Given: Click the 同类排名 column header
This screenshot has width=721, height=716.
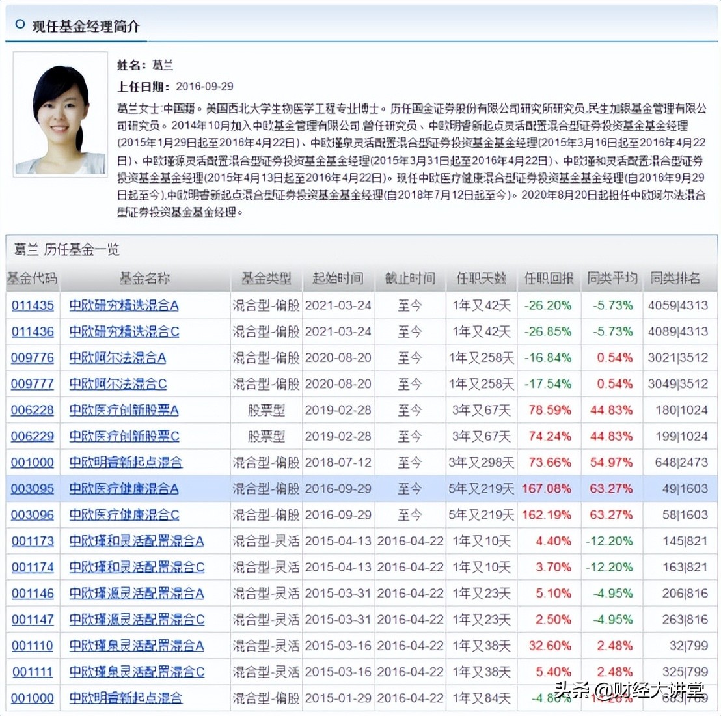Looking at the screenshot, I should pyautogui.click(x=677, y=279).
